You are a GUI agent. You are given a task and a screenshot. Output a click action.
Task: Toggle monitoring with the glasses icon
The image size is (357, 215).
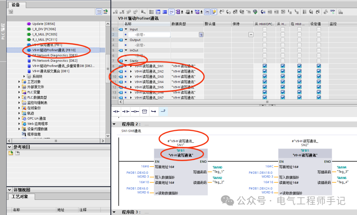333,12
